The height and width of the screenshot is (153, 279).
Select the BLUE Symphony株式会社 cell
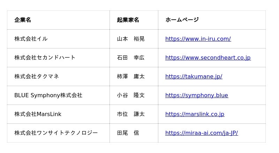(48, 95)
